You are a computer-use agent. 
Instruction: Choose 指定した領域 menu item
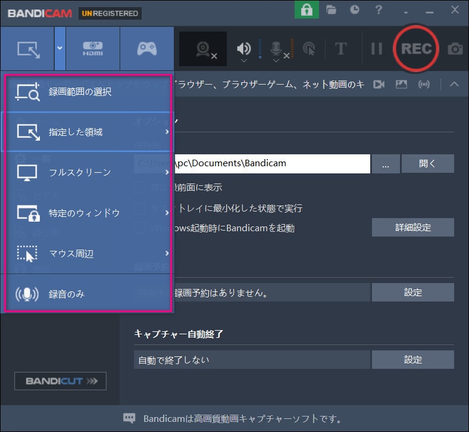coord(88,132)
